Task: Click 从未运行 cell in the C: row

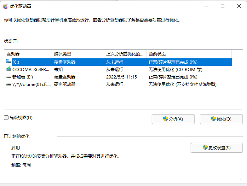Action: coord(115,62)
